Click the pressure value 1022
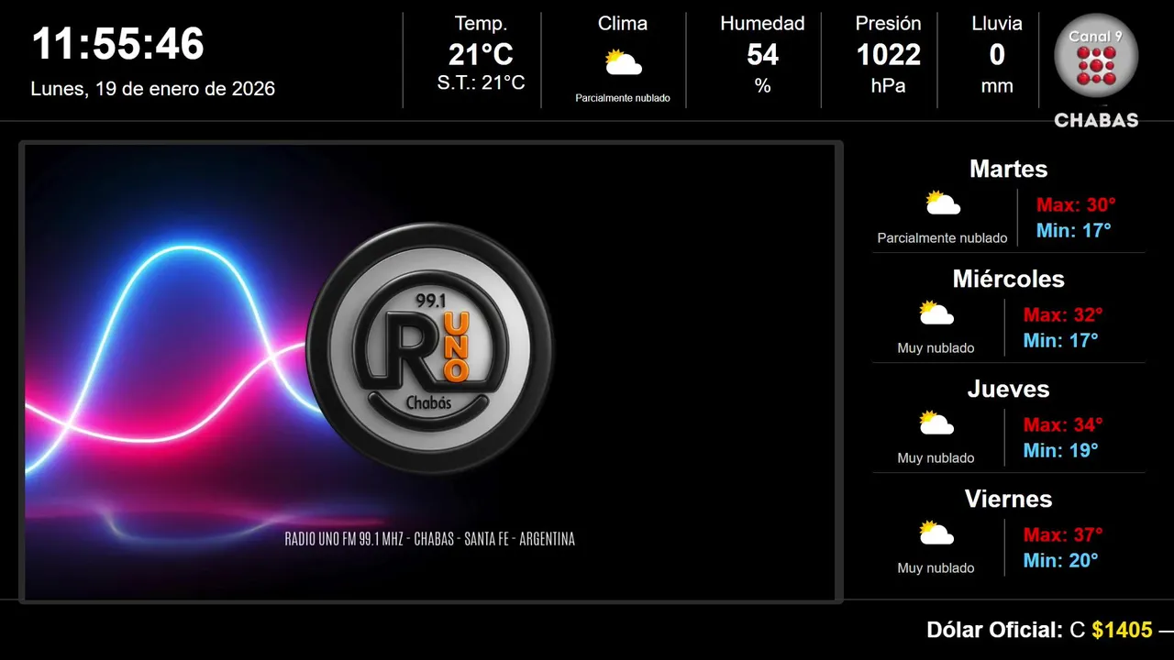 [x=888, y=55]
